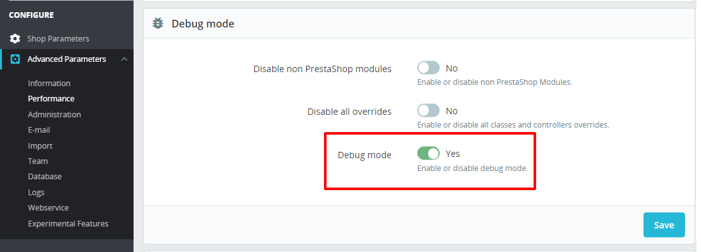Click the Shop Parameters gear icon
The width and height of the screenshot is (701, 252).
point(15,39)
